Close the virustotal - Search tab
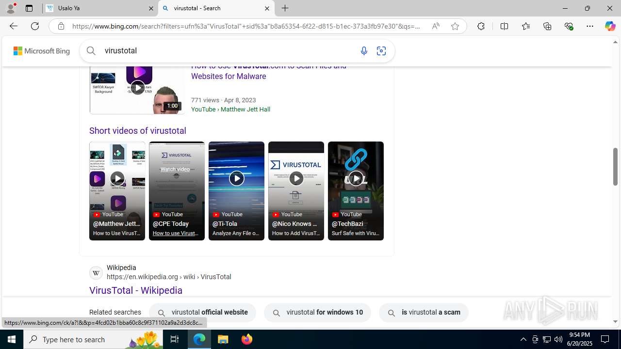This screenshot has height=349, width=621. click(x=267, y=8)
